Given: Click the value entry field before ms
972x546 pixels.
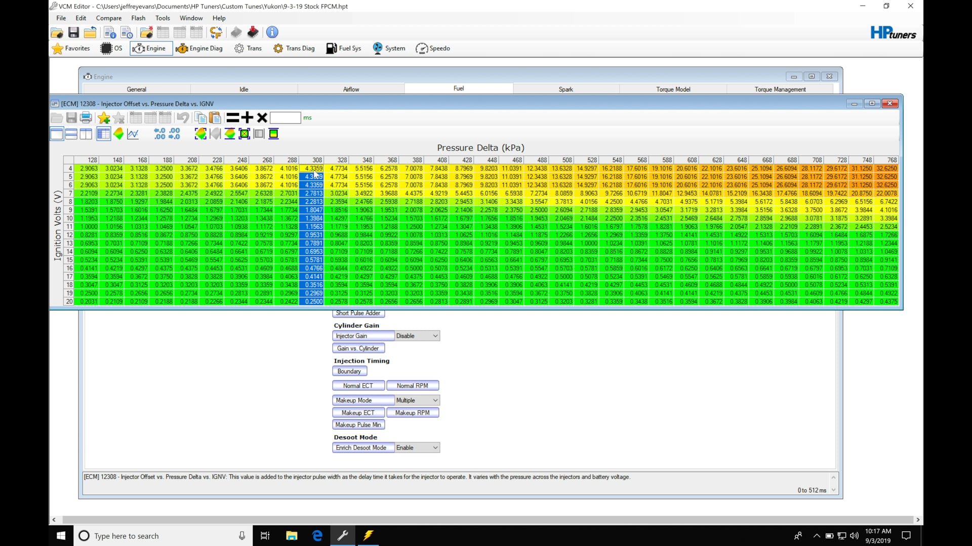Looking at the screenshot, I should (286, 118).
